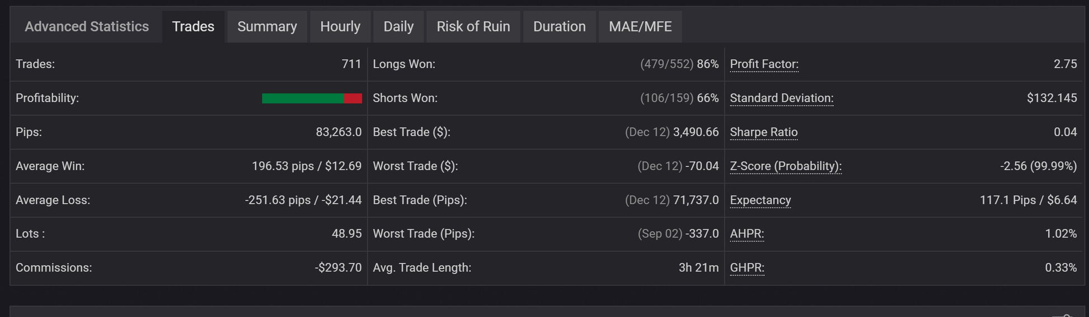
Task: Open the Standard Deviation definition link
Action: coord(781,98)
